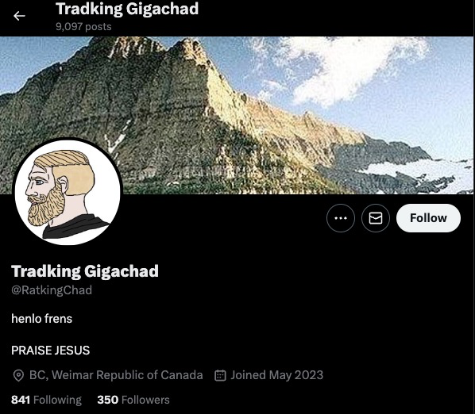
Task: Click the location pin icon
Action: click(18, 375)
